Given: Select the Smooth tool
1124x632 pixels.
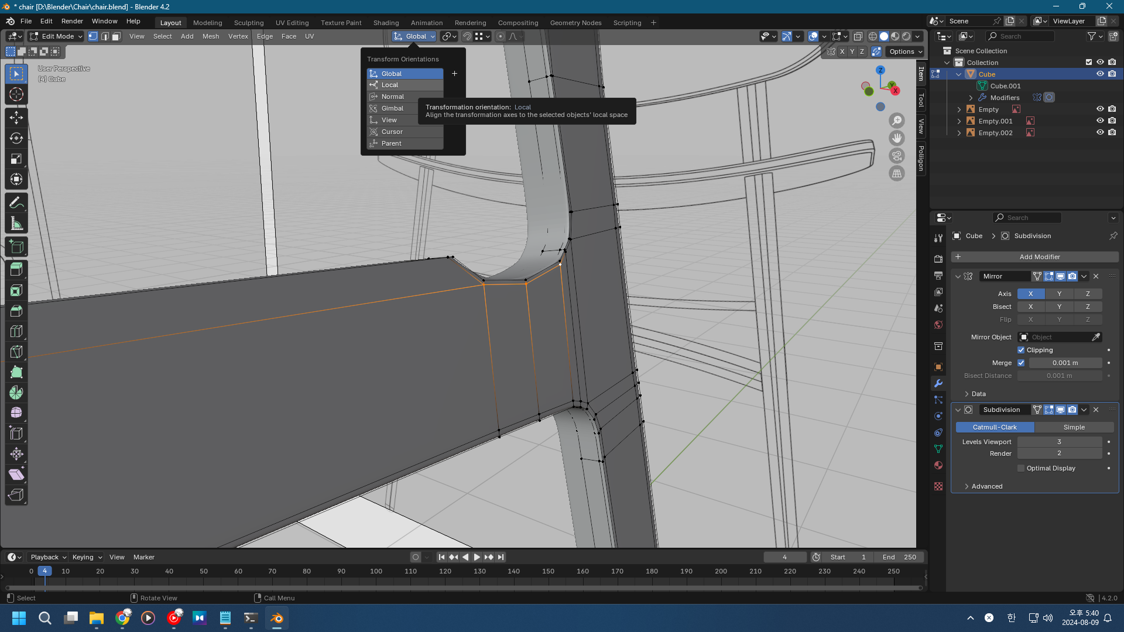Looking at the screenshot, I should (16, 413).
